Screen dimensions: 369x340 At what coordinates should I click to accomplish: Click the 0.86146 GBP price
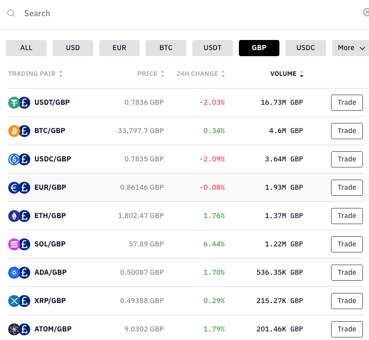(x=142, y=187)
